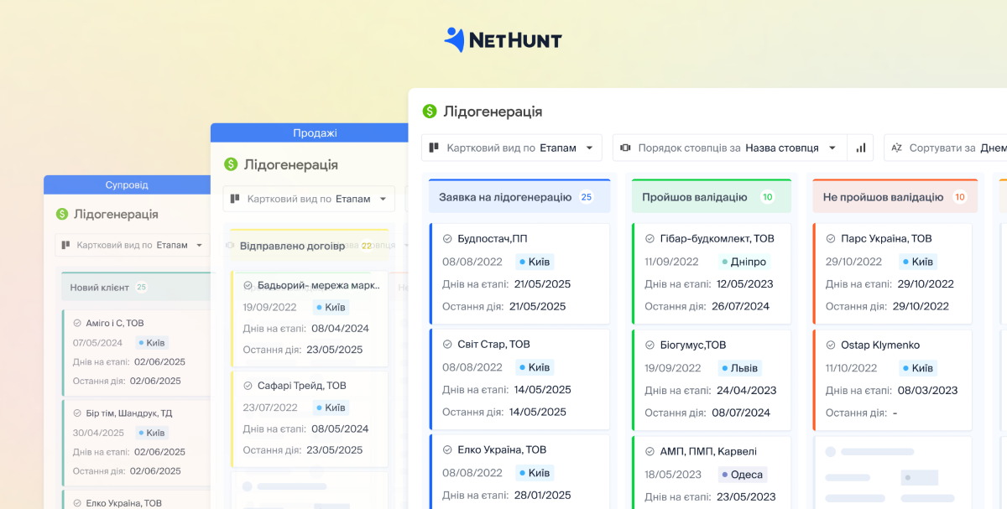The width and height of the screenshot is (1007, 509).
Task: Click the A-Z sort icon
Action: tap(896, 148)
